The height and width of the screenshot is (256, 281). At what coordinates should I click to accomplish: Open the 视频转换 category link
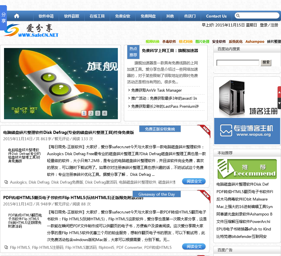[x=152, y=41]
